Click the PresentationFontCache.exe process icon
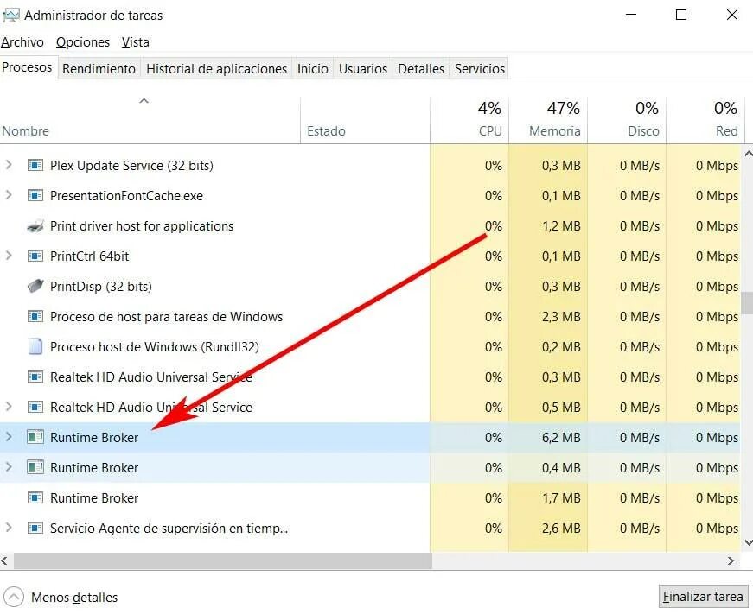 tap(35, 196)
